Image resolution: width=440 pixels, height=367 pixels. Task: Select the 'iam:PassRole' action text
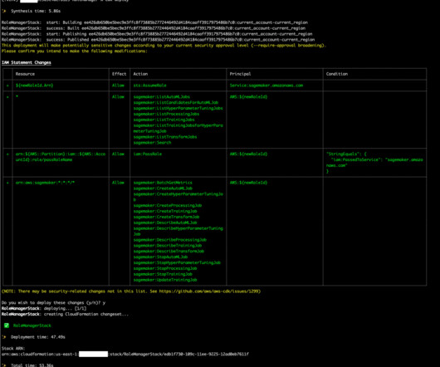click(147, 154)
